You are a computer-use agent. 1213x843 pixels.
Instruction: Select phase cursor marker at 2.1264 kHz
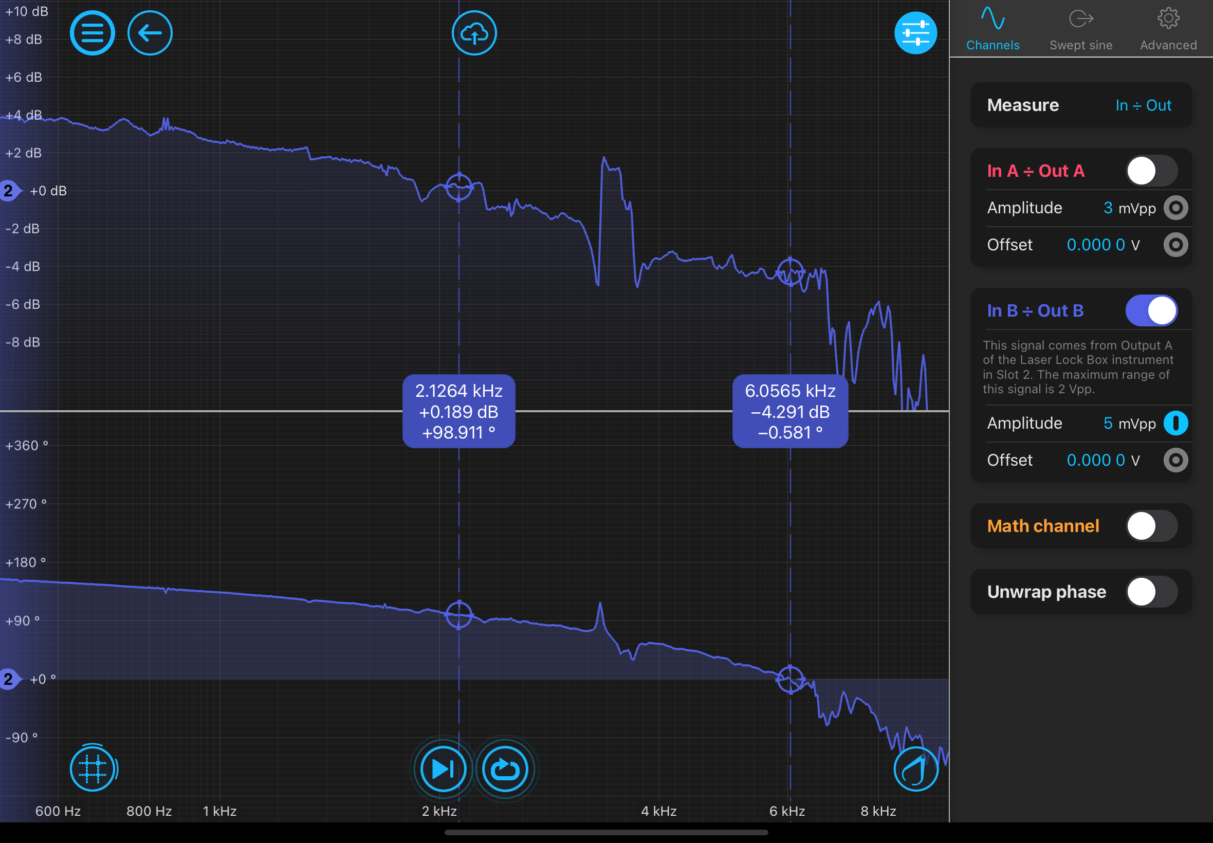click(x=458, y=614)
